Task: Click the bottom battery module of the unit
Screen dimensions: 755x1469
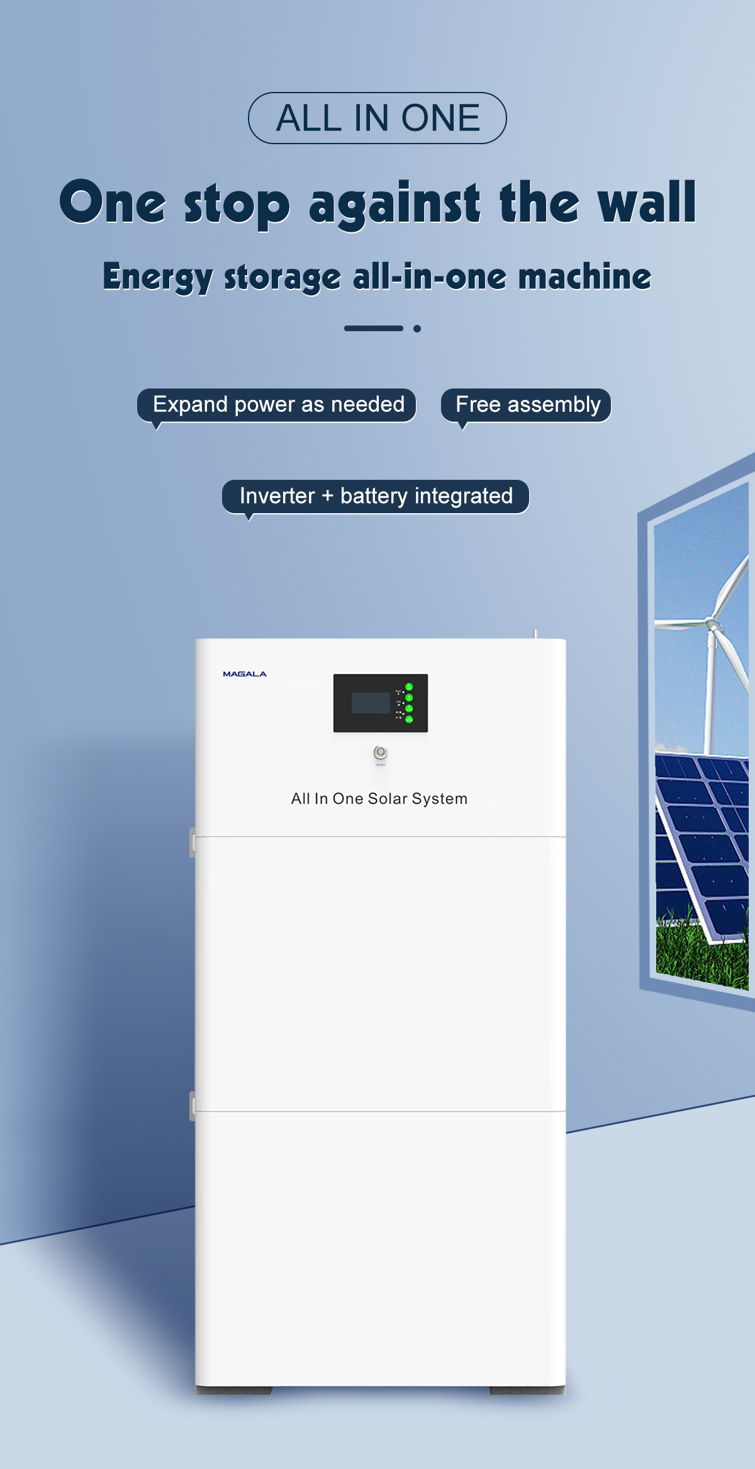Action: [380, 1247]
